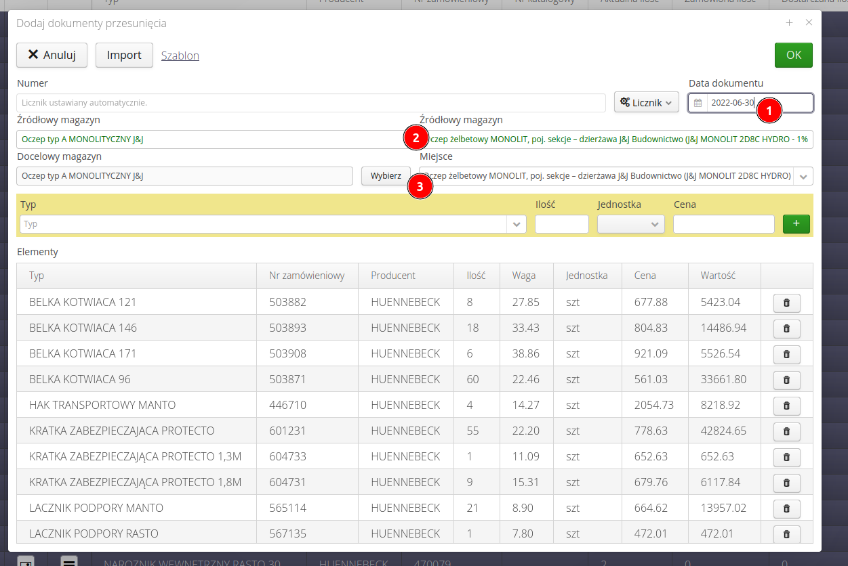Viewport: 848px width, 566px height.
Task: Click the Import button
Action: [x=124, y=55]
